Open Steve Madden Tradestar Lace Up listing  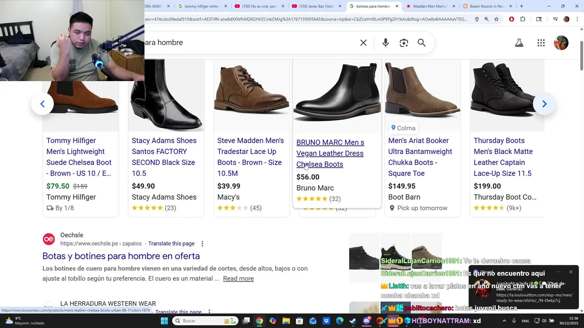tap(250, 157)
